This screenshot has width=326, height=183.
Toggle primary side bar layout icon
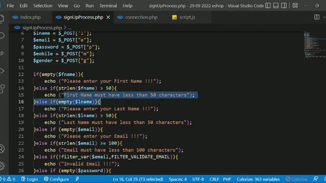coord(268,6)
